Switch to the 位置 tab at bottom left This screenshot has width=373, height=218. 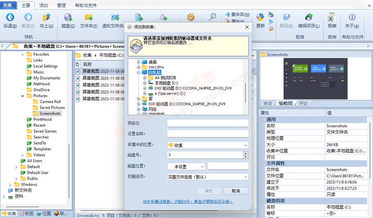point(44,213)
